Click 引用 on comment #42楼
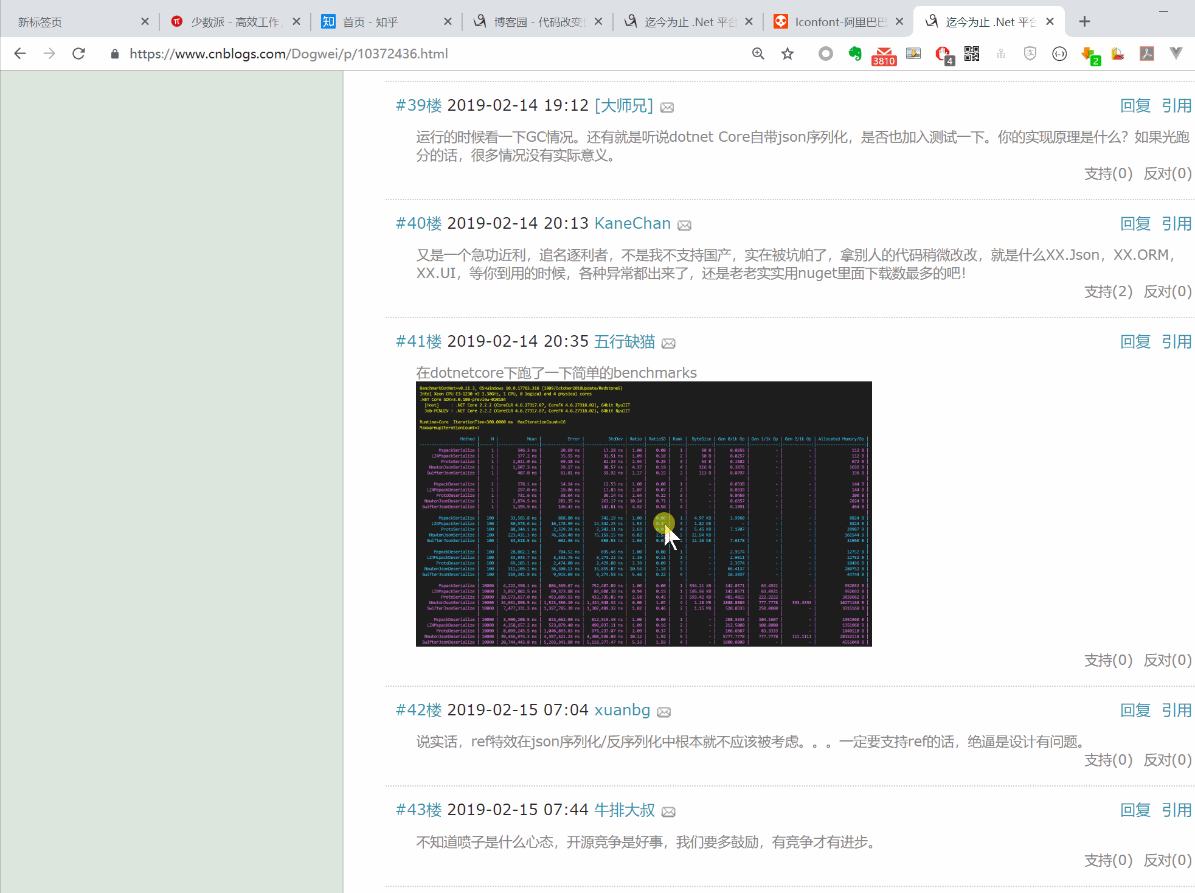 coord(1176,711)
